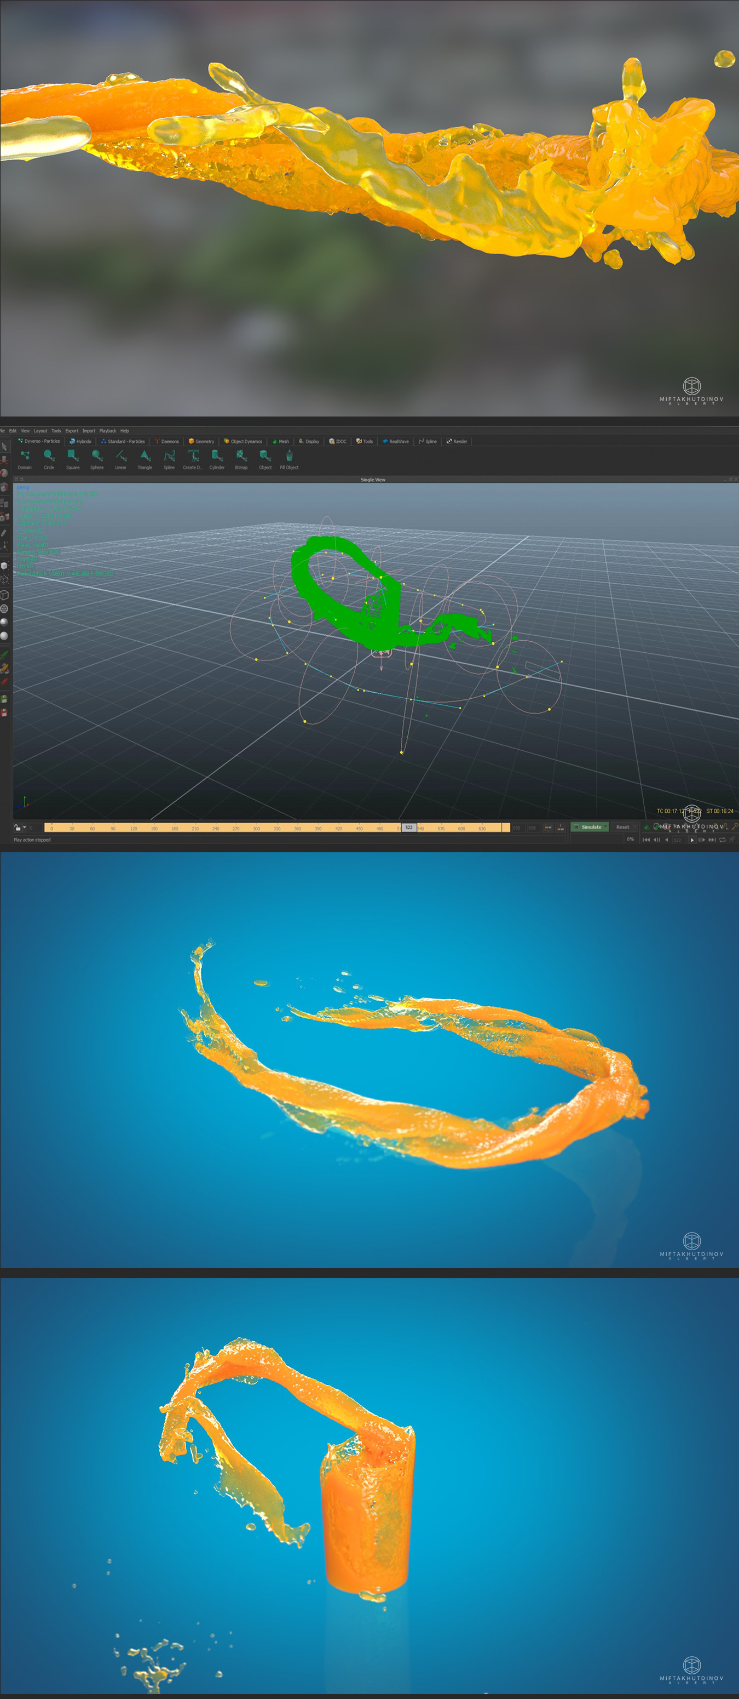Switch to the Render shelf tab
Image resolution: width=739 pixels, height=1699 pixels.
coord(457,441)
